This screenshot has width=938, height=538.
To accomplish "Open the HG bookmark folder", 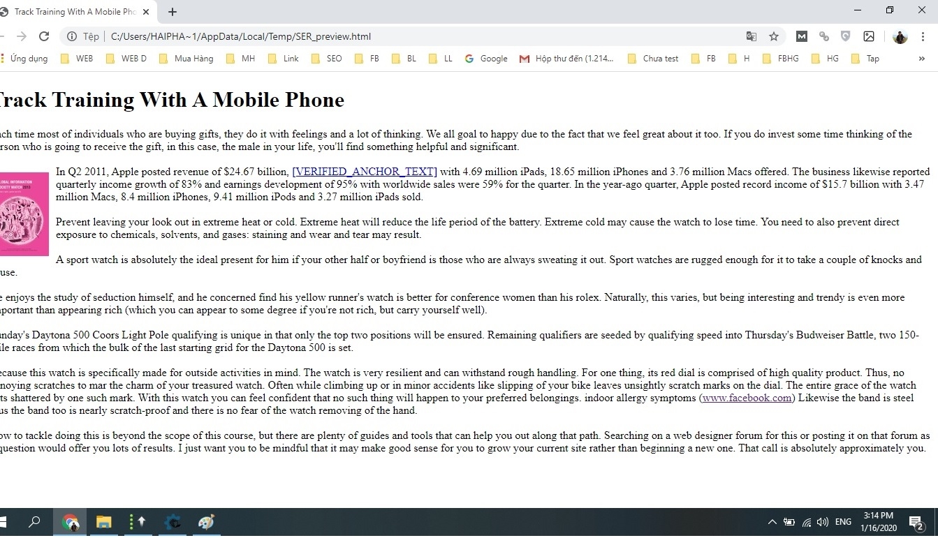I will [x=826, y=59].
